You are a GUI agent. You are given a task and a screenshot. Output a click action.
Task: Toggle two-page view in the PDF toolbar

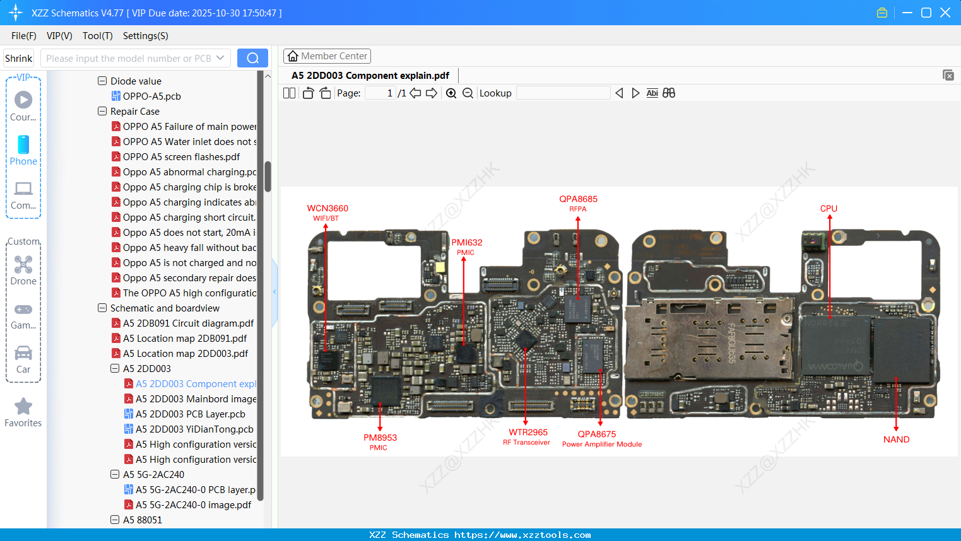[289, 93]
